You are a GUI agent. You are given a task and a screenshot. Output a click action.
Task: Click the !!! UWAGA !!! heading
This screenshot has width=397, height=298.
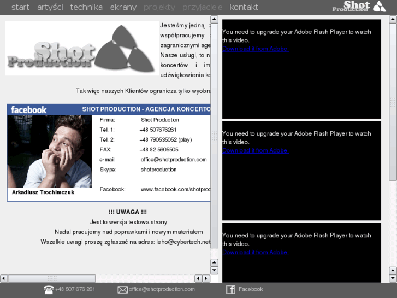(128, 212)
